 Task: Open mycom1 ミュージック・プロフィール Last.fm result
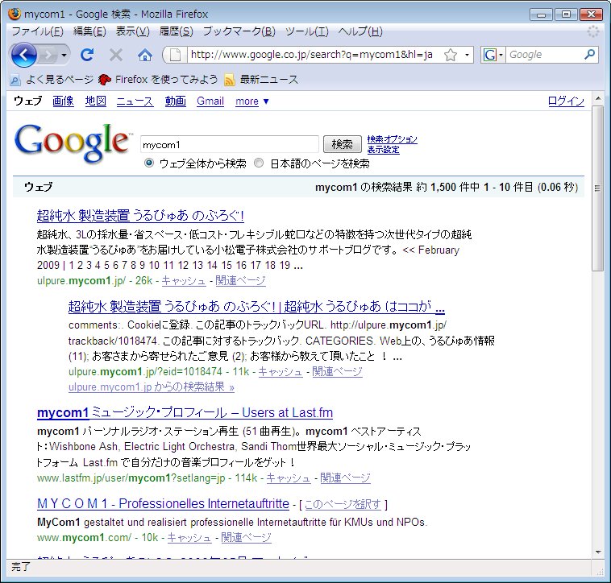185,412
